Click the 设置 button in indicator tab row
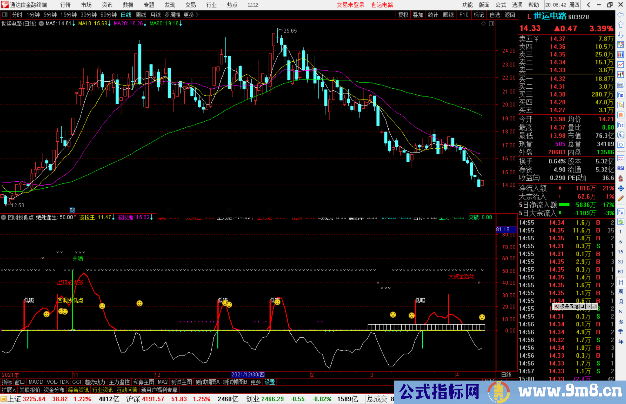Image resolution: width=626 pixels, height=404 pixels. 270,382
